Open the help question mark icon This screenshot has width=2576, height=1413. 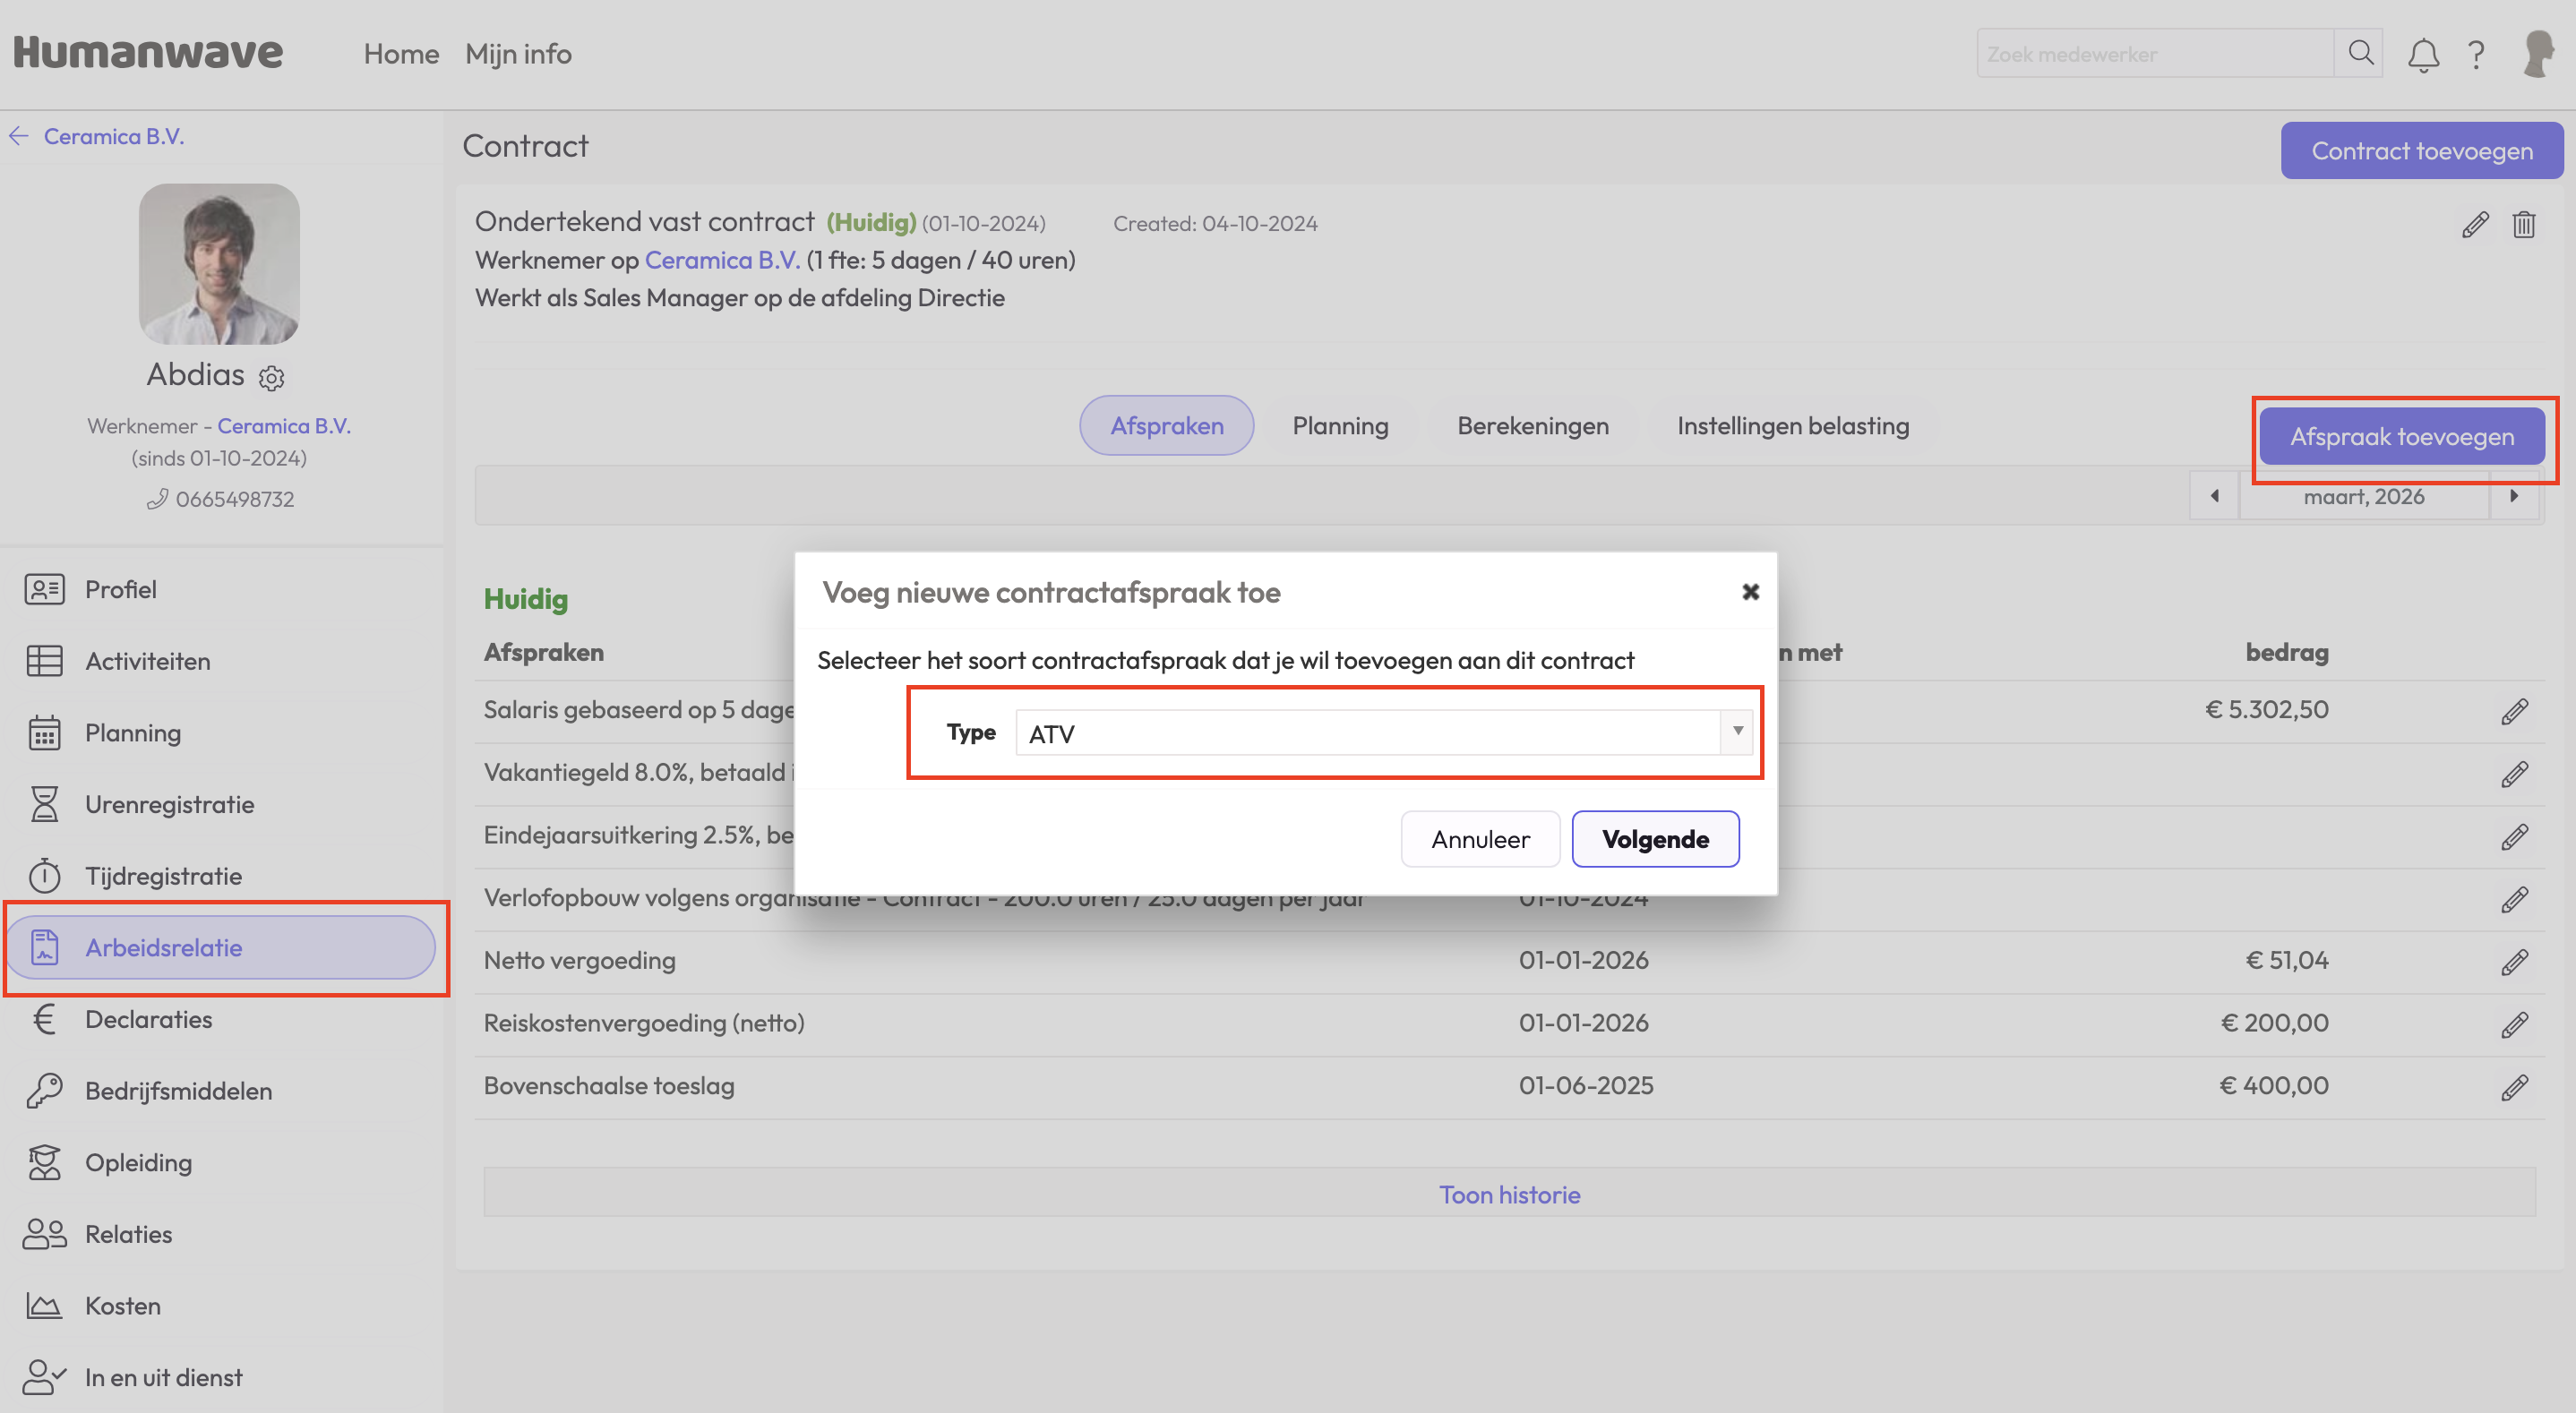[2476, 54]
